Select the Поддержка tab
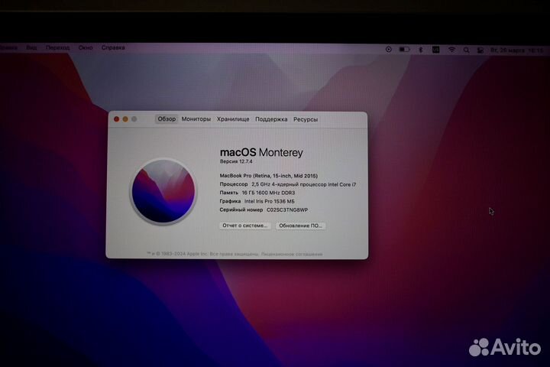550x367 pixels. click(x=271, y=119)
